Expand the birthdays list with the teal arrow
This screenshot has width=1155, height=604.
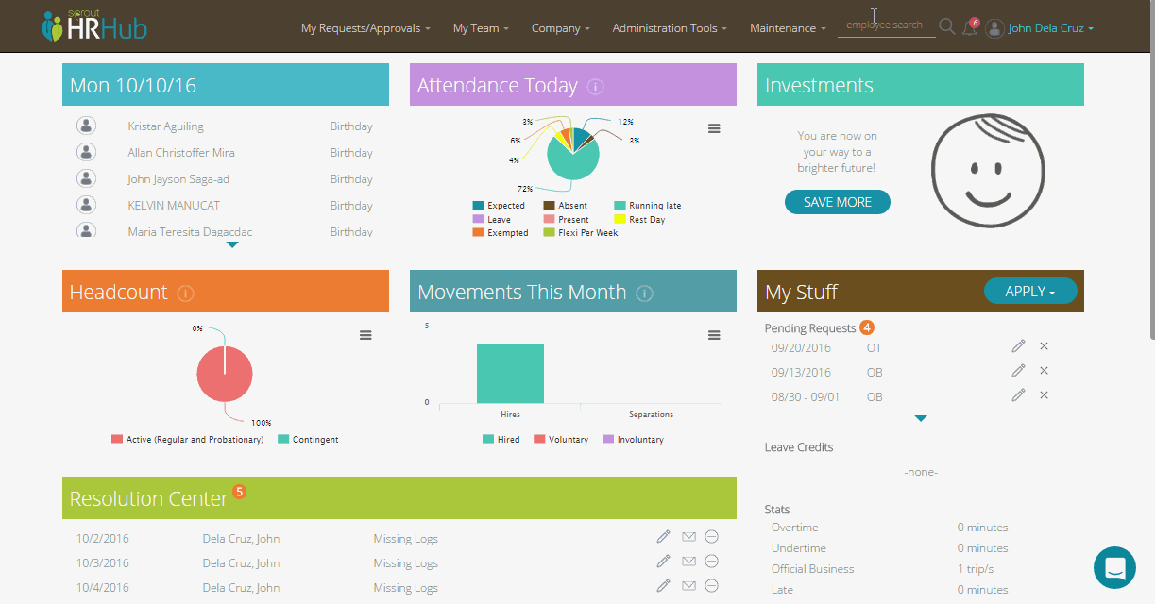231,244
